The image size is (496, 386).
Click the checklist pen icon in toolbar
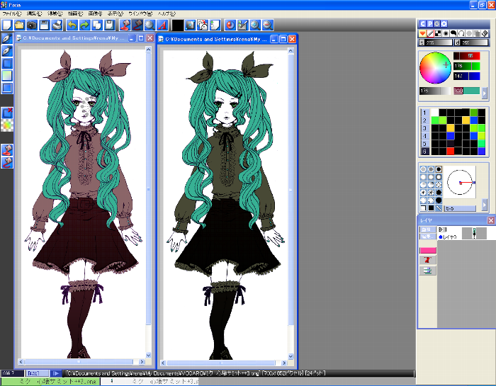[242, 25]
